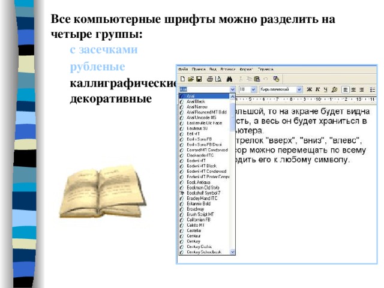Open the Вид menu

coord(213,70)
